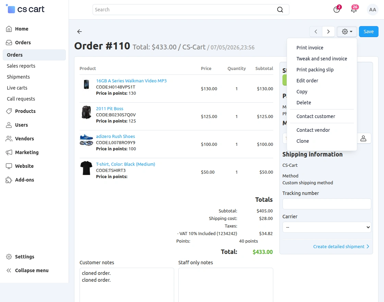
Task: Open Sales reports in sidebar
Action: 21,66
